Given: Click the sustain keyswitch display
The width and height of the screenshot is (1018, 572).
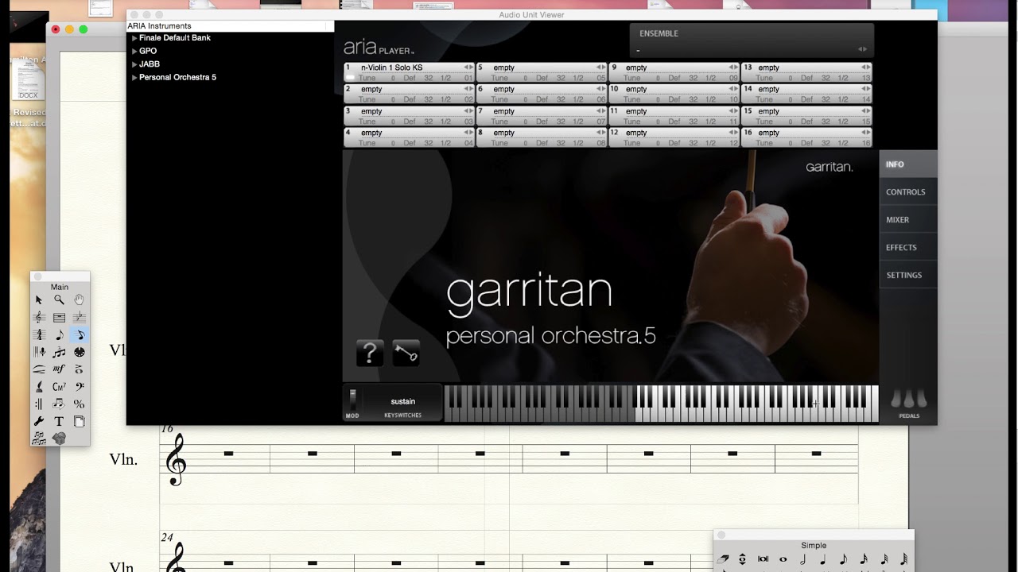Looking at the screenshot, I should (402, 401).
